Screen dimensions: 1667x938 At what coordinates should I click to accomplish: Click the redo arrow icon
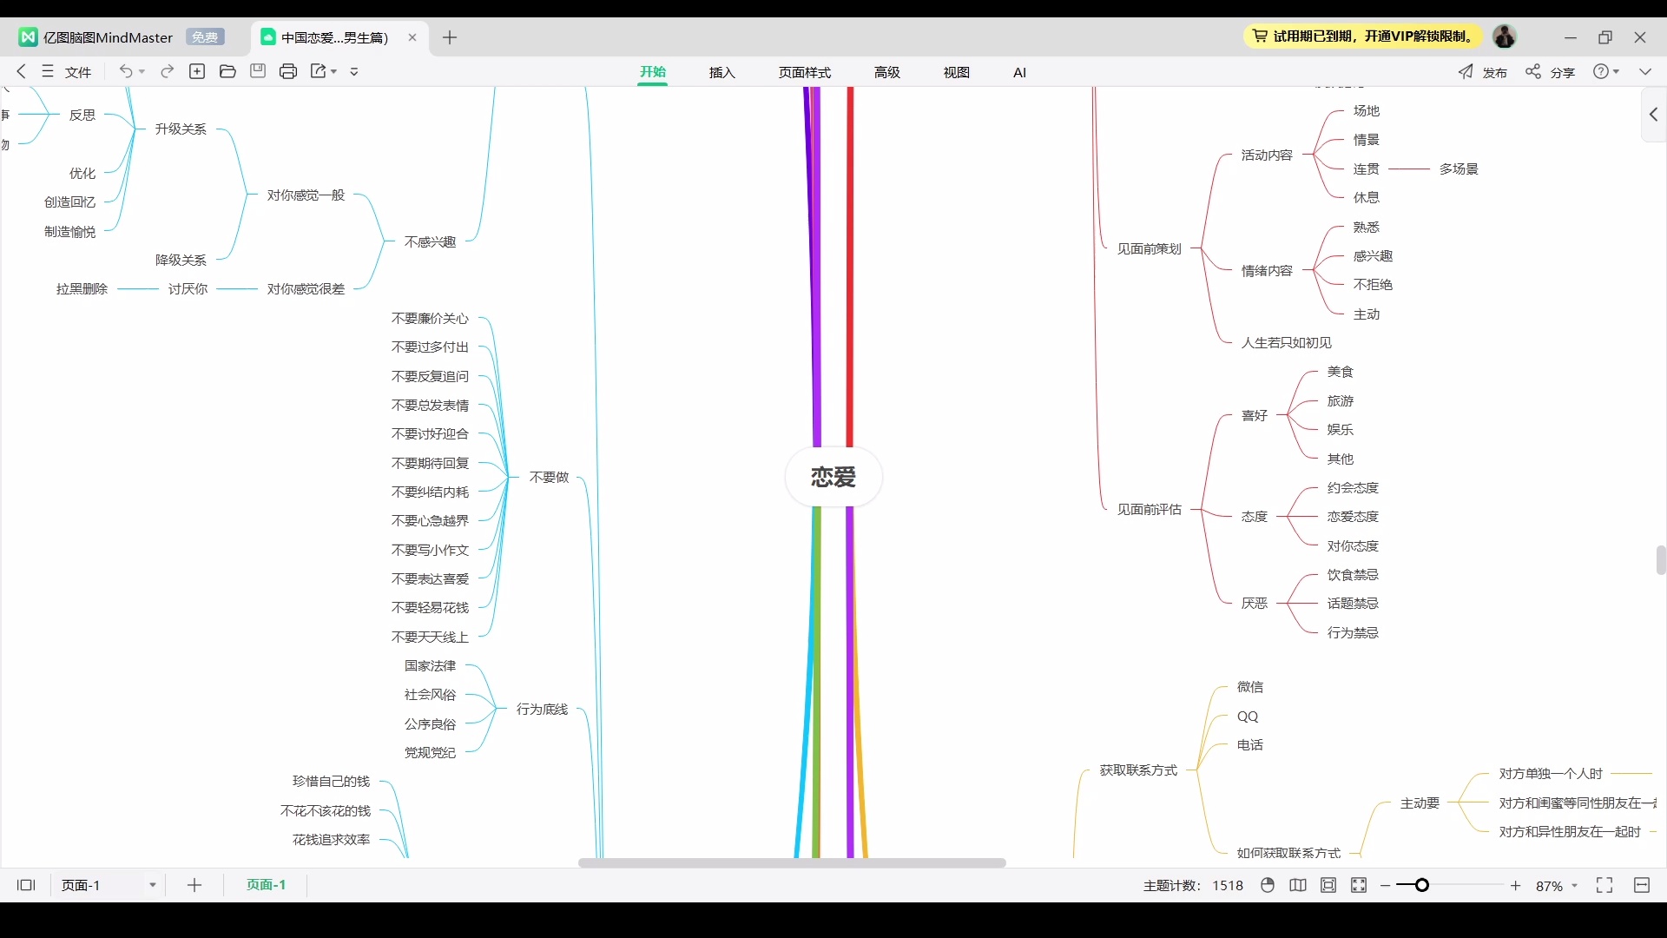coord(168,71)
